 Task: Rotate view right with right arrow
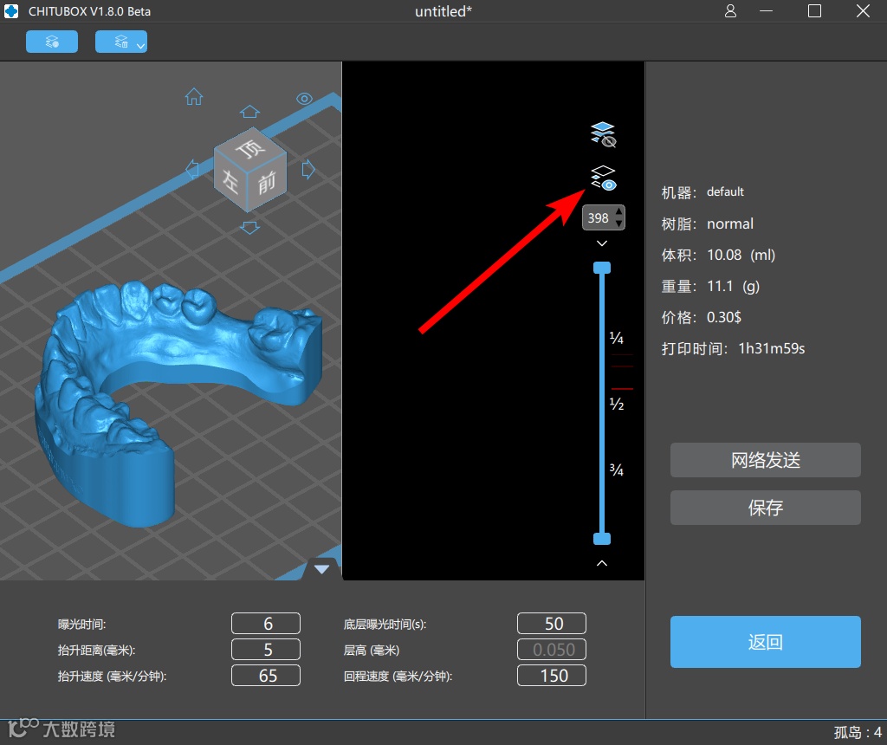click(308, 169)
